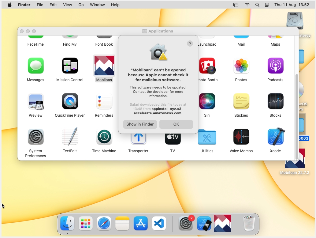Open the Mission Control app icon
The width and height of the screenshot is (316, 238).
coord(70,66)
